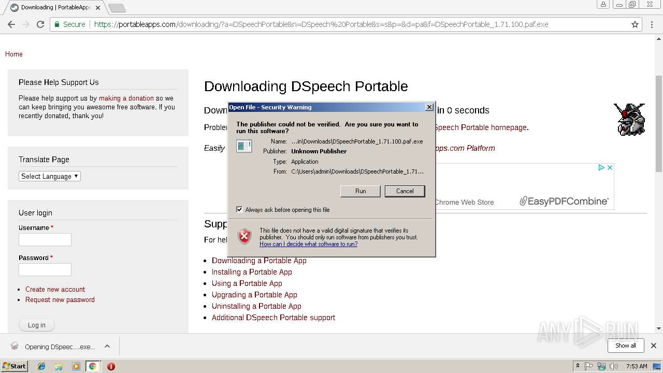Image resolution: width=663 pixels, height=373 pixels.
Task: Open the Request new password link
Action: click(x=60, y=299)
